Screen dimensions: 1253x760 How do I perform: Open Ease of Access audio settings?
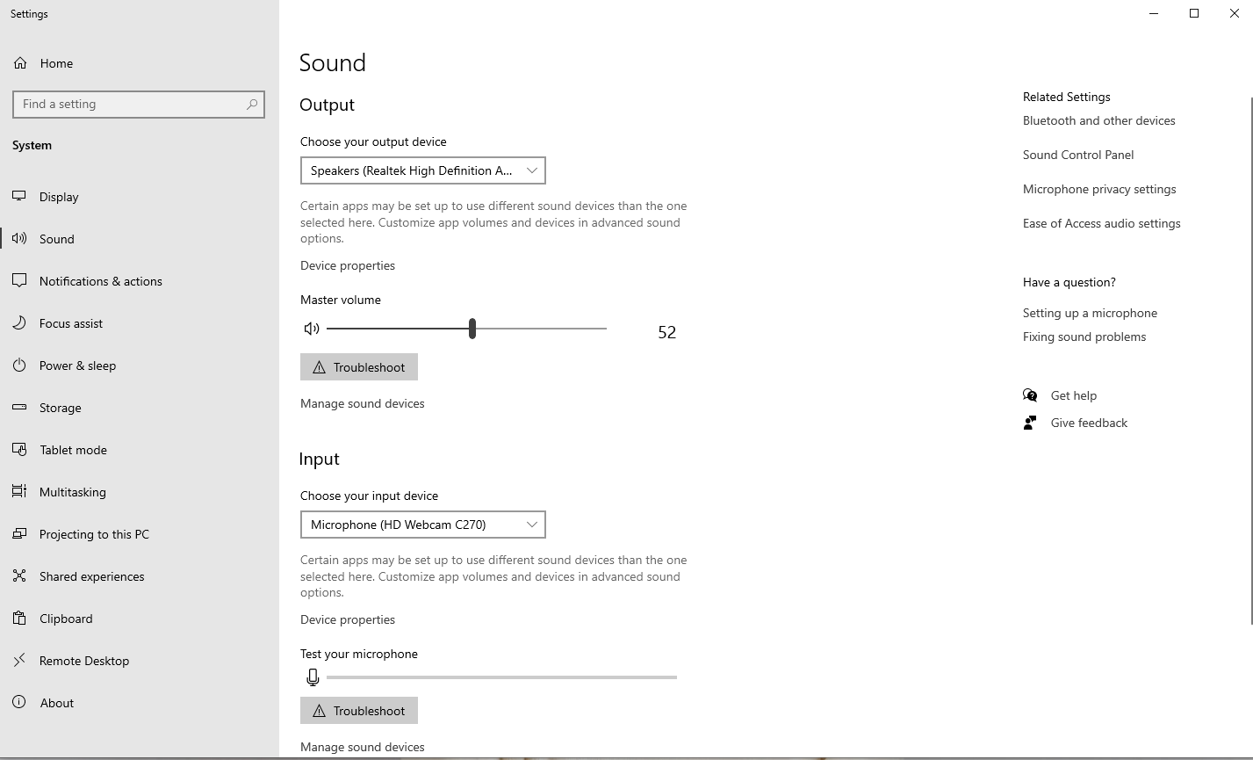[x=1102, y=223]
